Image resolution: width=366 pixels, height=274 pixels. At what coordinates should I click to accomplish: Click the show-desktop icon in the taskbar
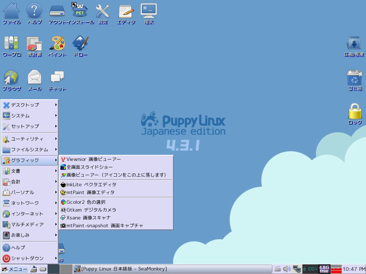34,269
